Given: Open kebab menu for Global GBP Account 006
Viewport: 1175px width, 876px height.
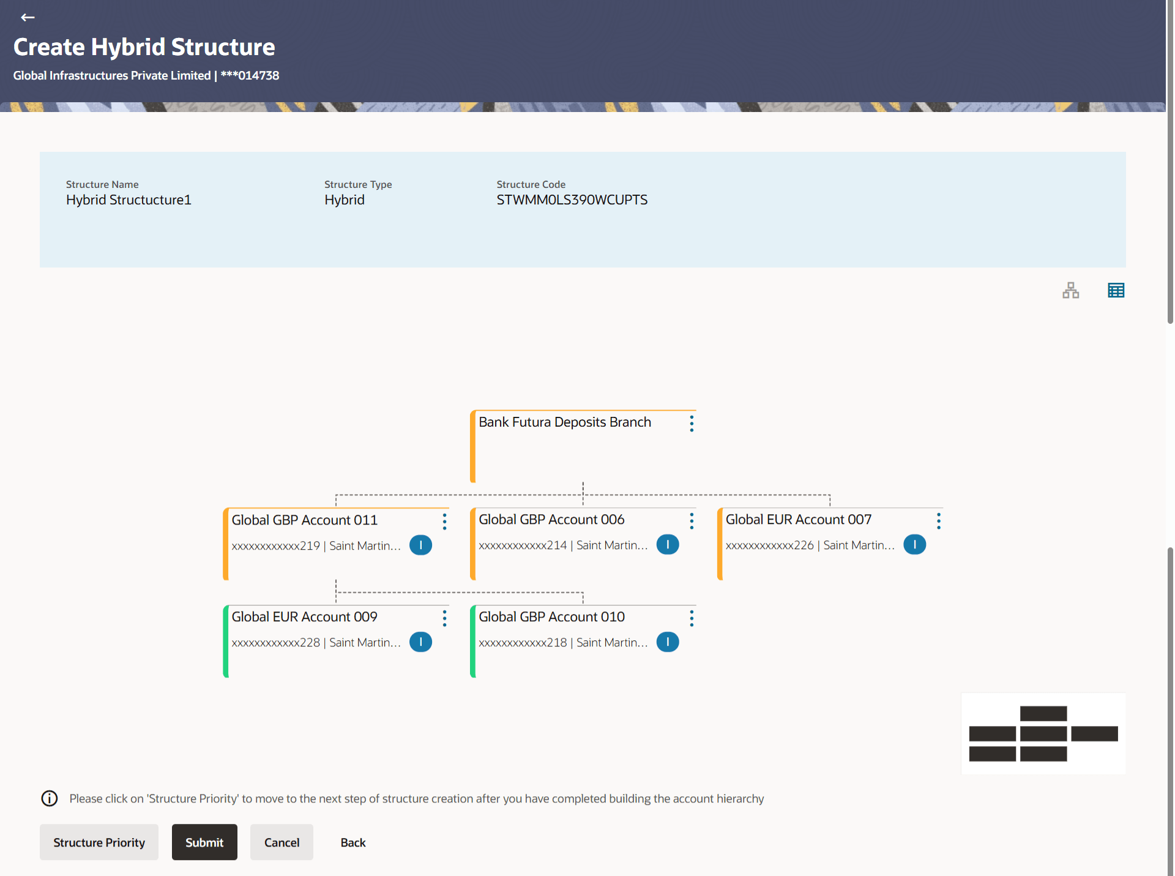Looking at the screenshot, I should pos(692,520).
